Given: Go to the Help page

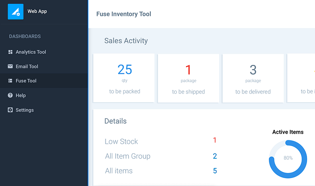Looking at the screenshot, I should 21,96.
